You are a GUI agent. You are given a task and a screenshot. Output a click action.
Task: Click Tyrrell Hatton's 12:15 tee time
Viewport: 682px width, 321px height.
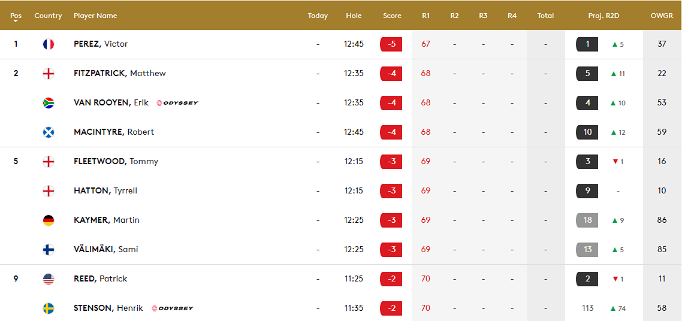coord(354,191)
